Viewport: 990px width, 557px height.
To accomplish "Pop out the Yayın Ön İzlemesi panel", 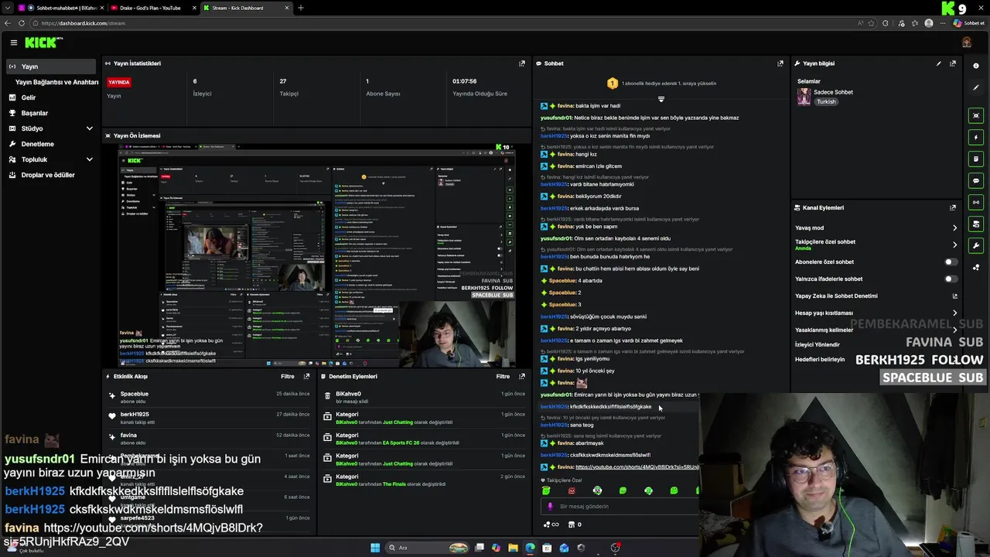I will point(521,135).
